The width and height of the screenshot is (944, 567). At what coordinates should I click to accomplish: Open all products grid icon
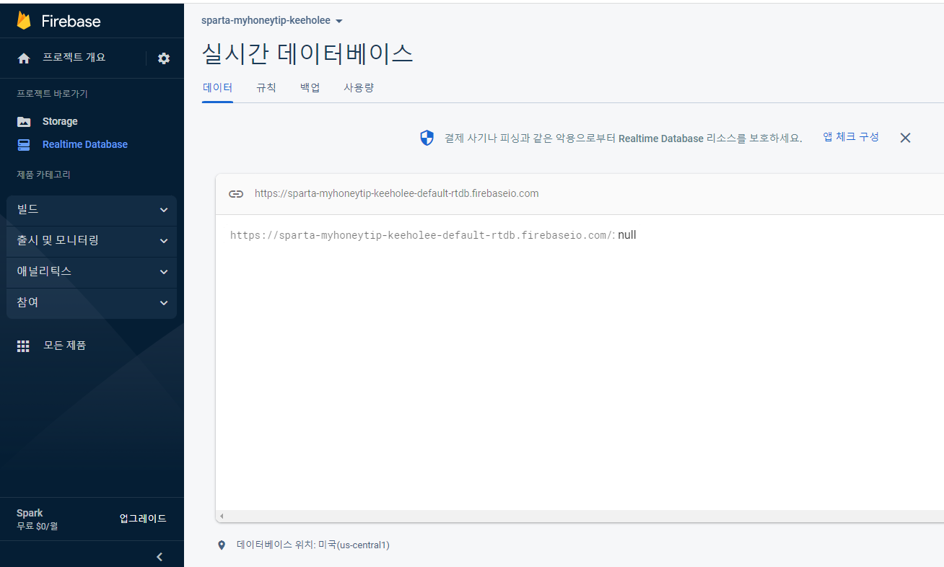tap(24, 346)
